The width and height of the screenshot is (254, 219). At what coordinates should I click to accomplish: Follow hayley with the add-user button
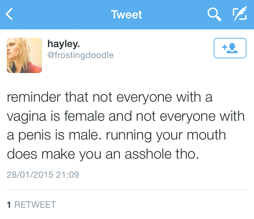click(230, 48)
